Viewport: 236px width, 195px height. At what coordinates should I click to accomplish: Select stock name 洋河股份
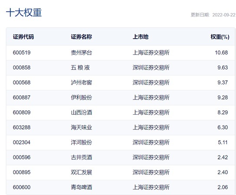pos(82,142)
